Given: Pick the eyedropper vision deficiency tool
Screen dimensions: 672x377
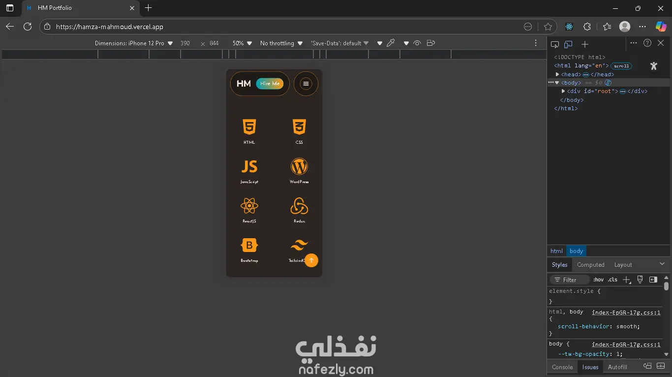Looking at the screenshot, I should click(x=391, y=43).
